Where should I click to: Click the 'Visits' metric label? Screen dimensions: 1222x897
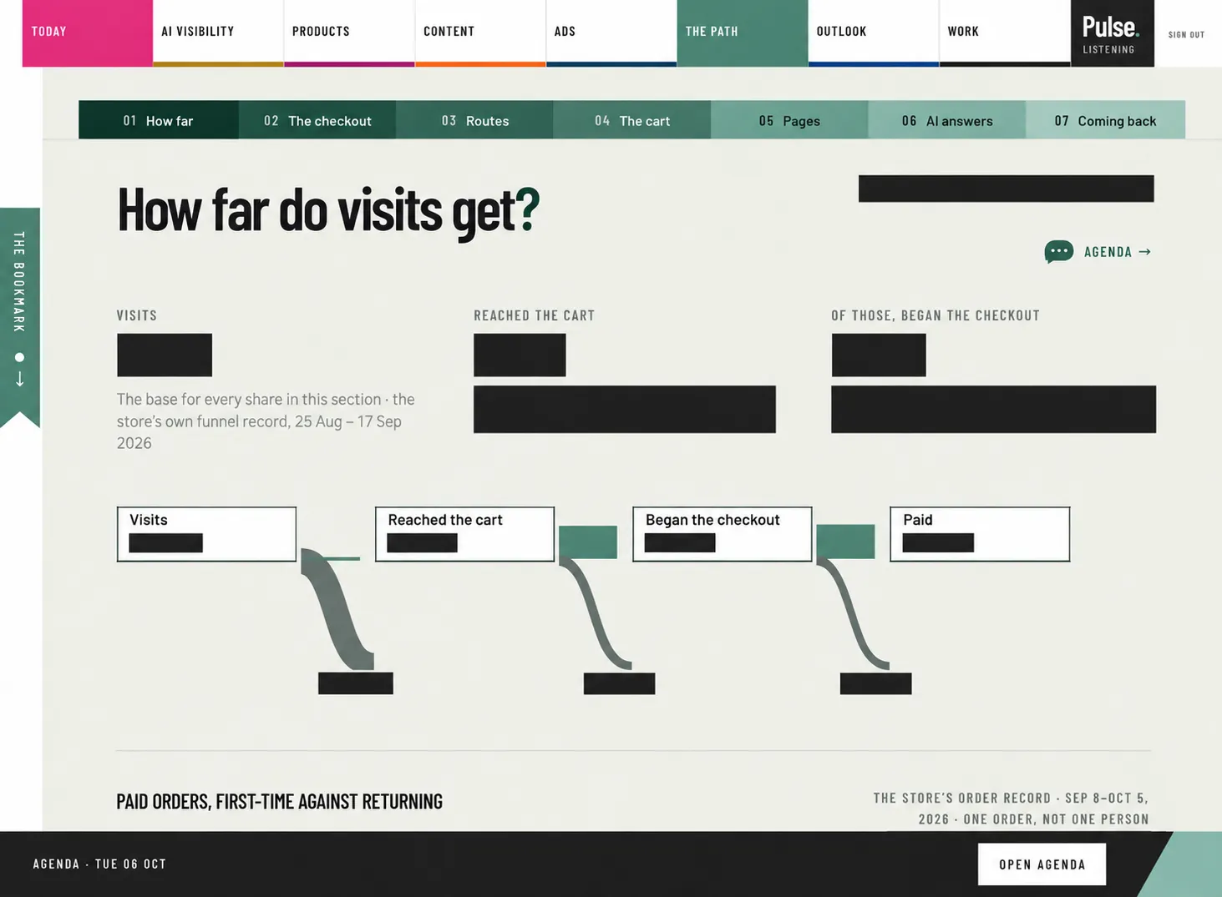point(136,315)
